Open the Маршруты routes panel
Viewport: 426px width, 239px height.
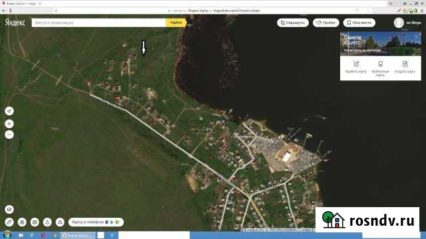click(293, 23)
